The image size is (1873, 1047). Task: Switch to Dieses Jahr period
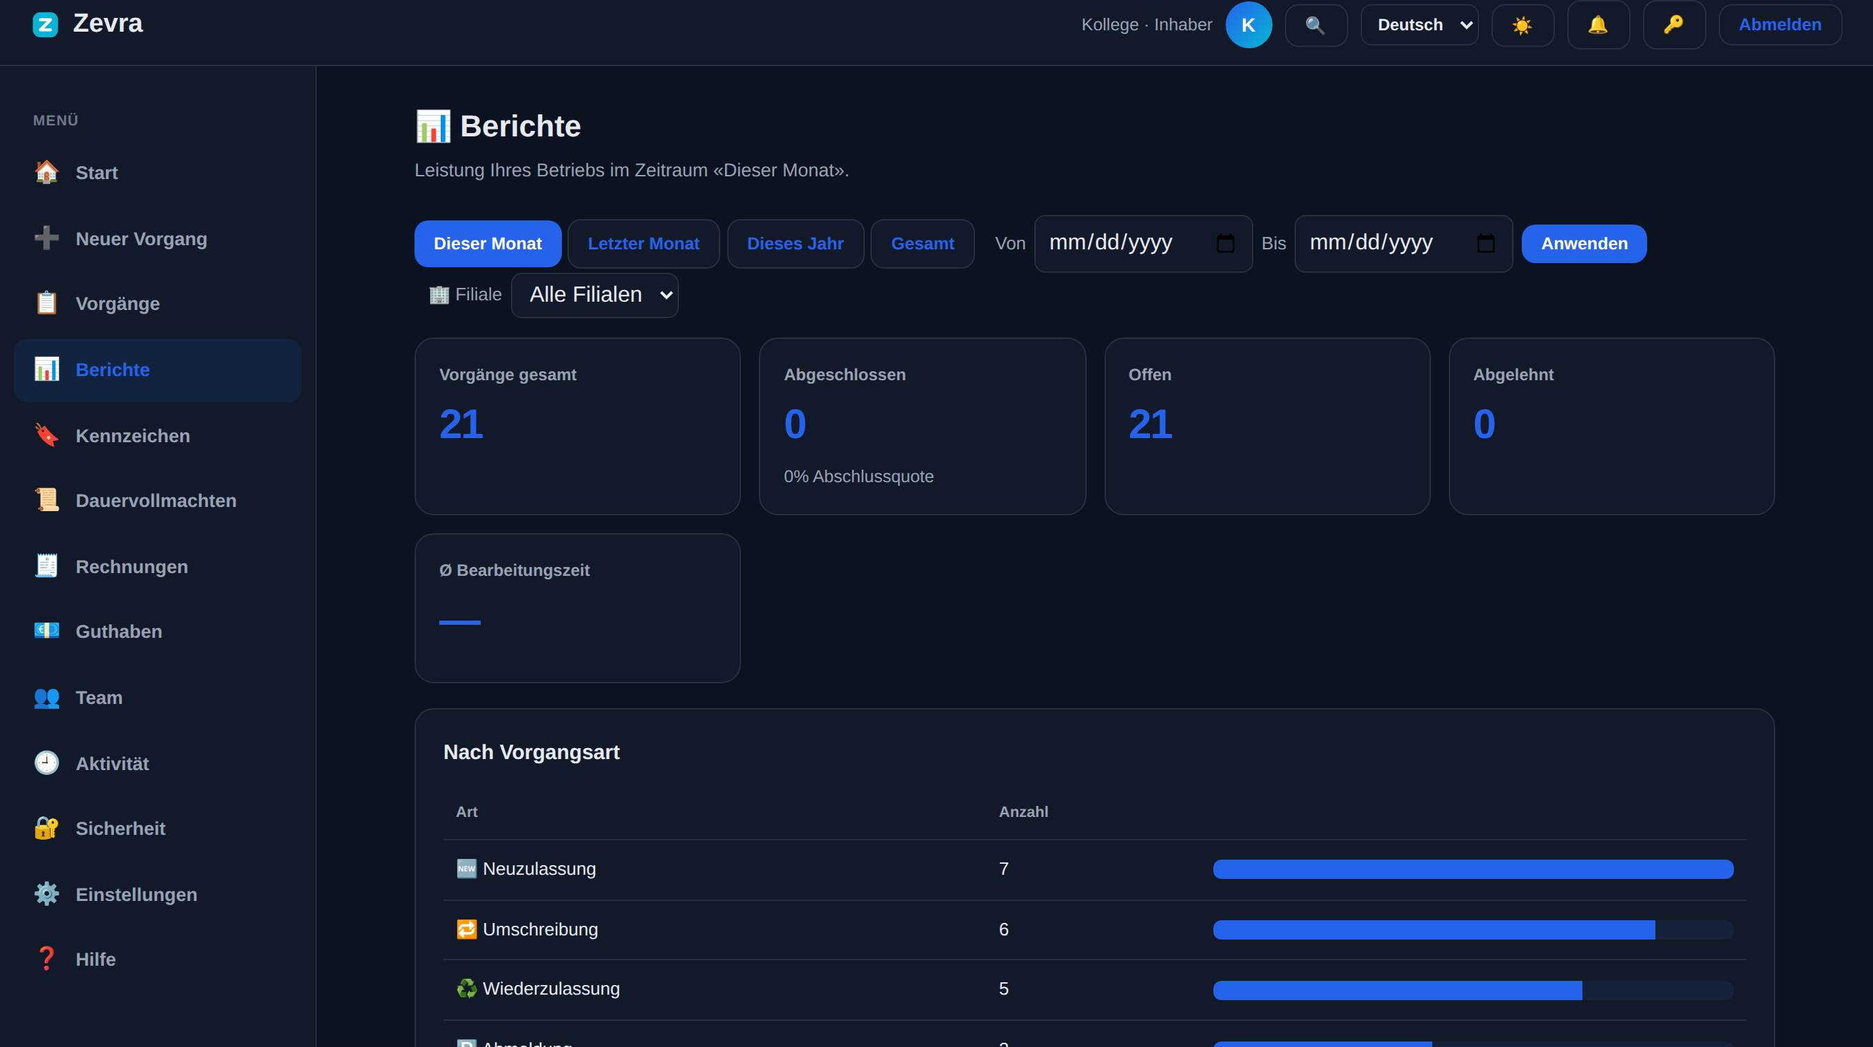click(795, 244)
